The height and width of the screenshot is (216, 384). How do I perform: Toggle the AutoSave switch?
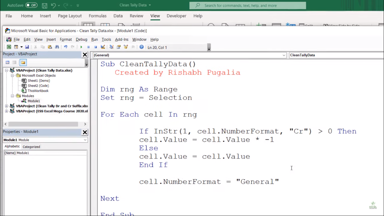31,5
